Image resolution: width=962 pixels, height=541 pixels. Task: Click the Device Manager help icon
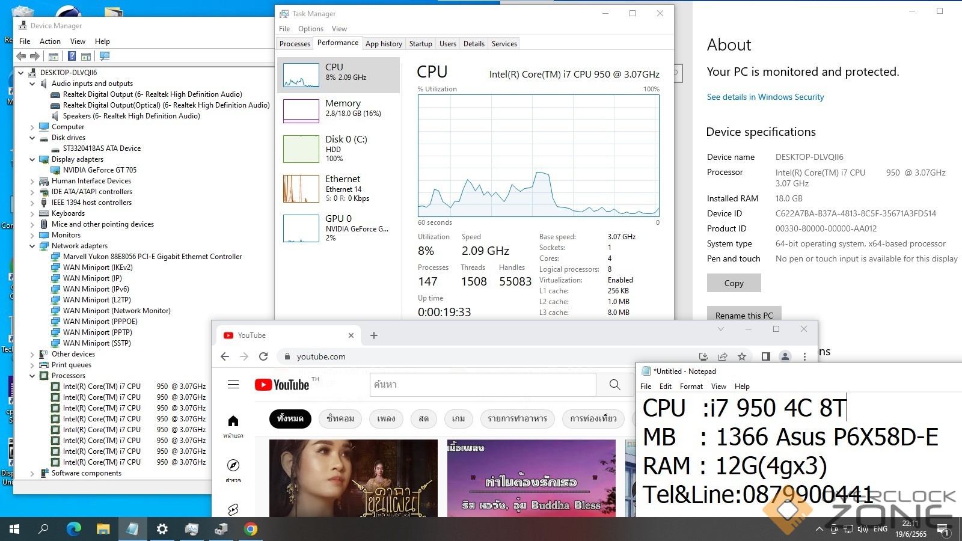coord(72,56)
